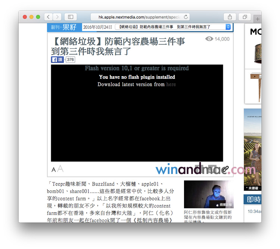Screen dimensions: 280x249
Task: Copy article link with chain icon
Action: (x=225, y=169)
